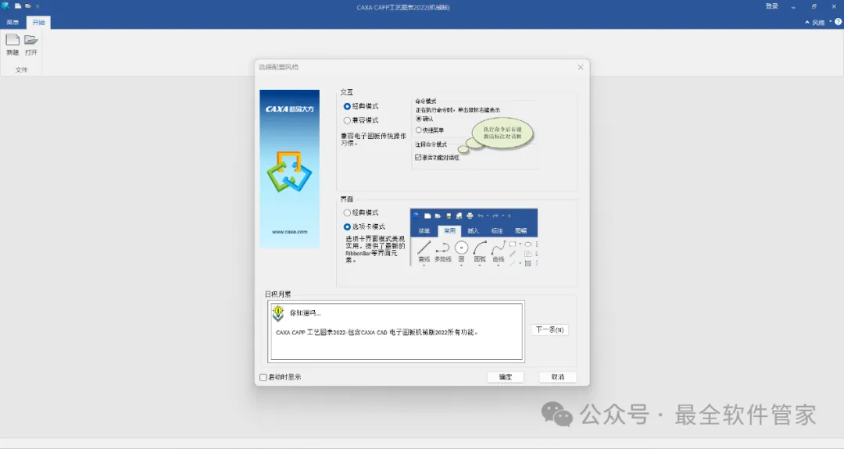Click the green speech bubble hint

(502, 133)
